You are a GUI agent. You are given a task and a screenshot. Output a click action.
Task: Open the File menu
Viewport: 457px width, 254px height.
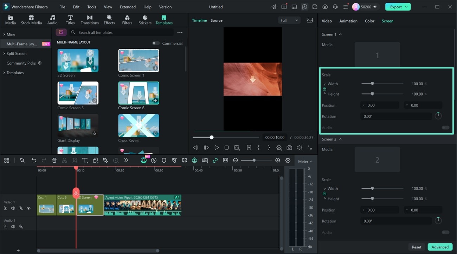[x=62, y=7]
